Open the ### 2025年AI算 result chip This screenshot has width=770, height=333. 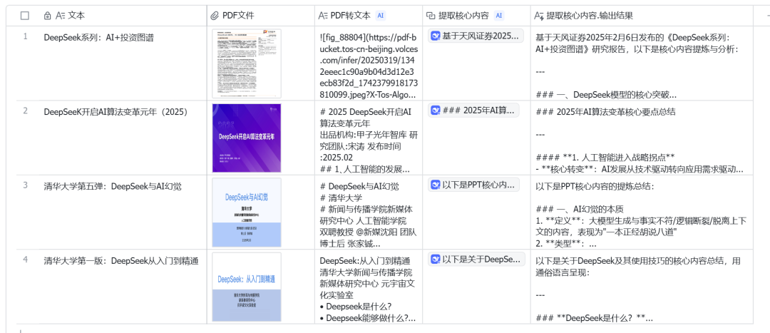473,111
